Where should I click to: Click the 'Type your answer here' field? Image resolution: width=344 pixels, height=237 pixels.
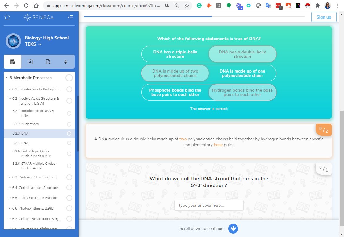209,205
